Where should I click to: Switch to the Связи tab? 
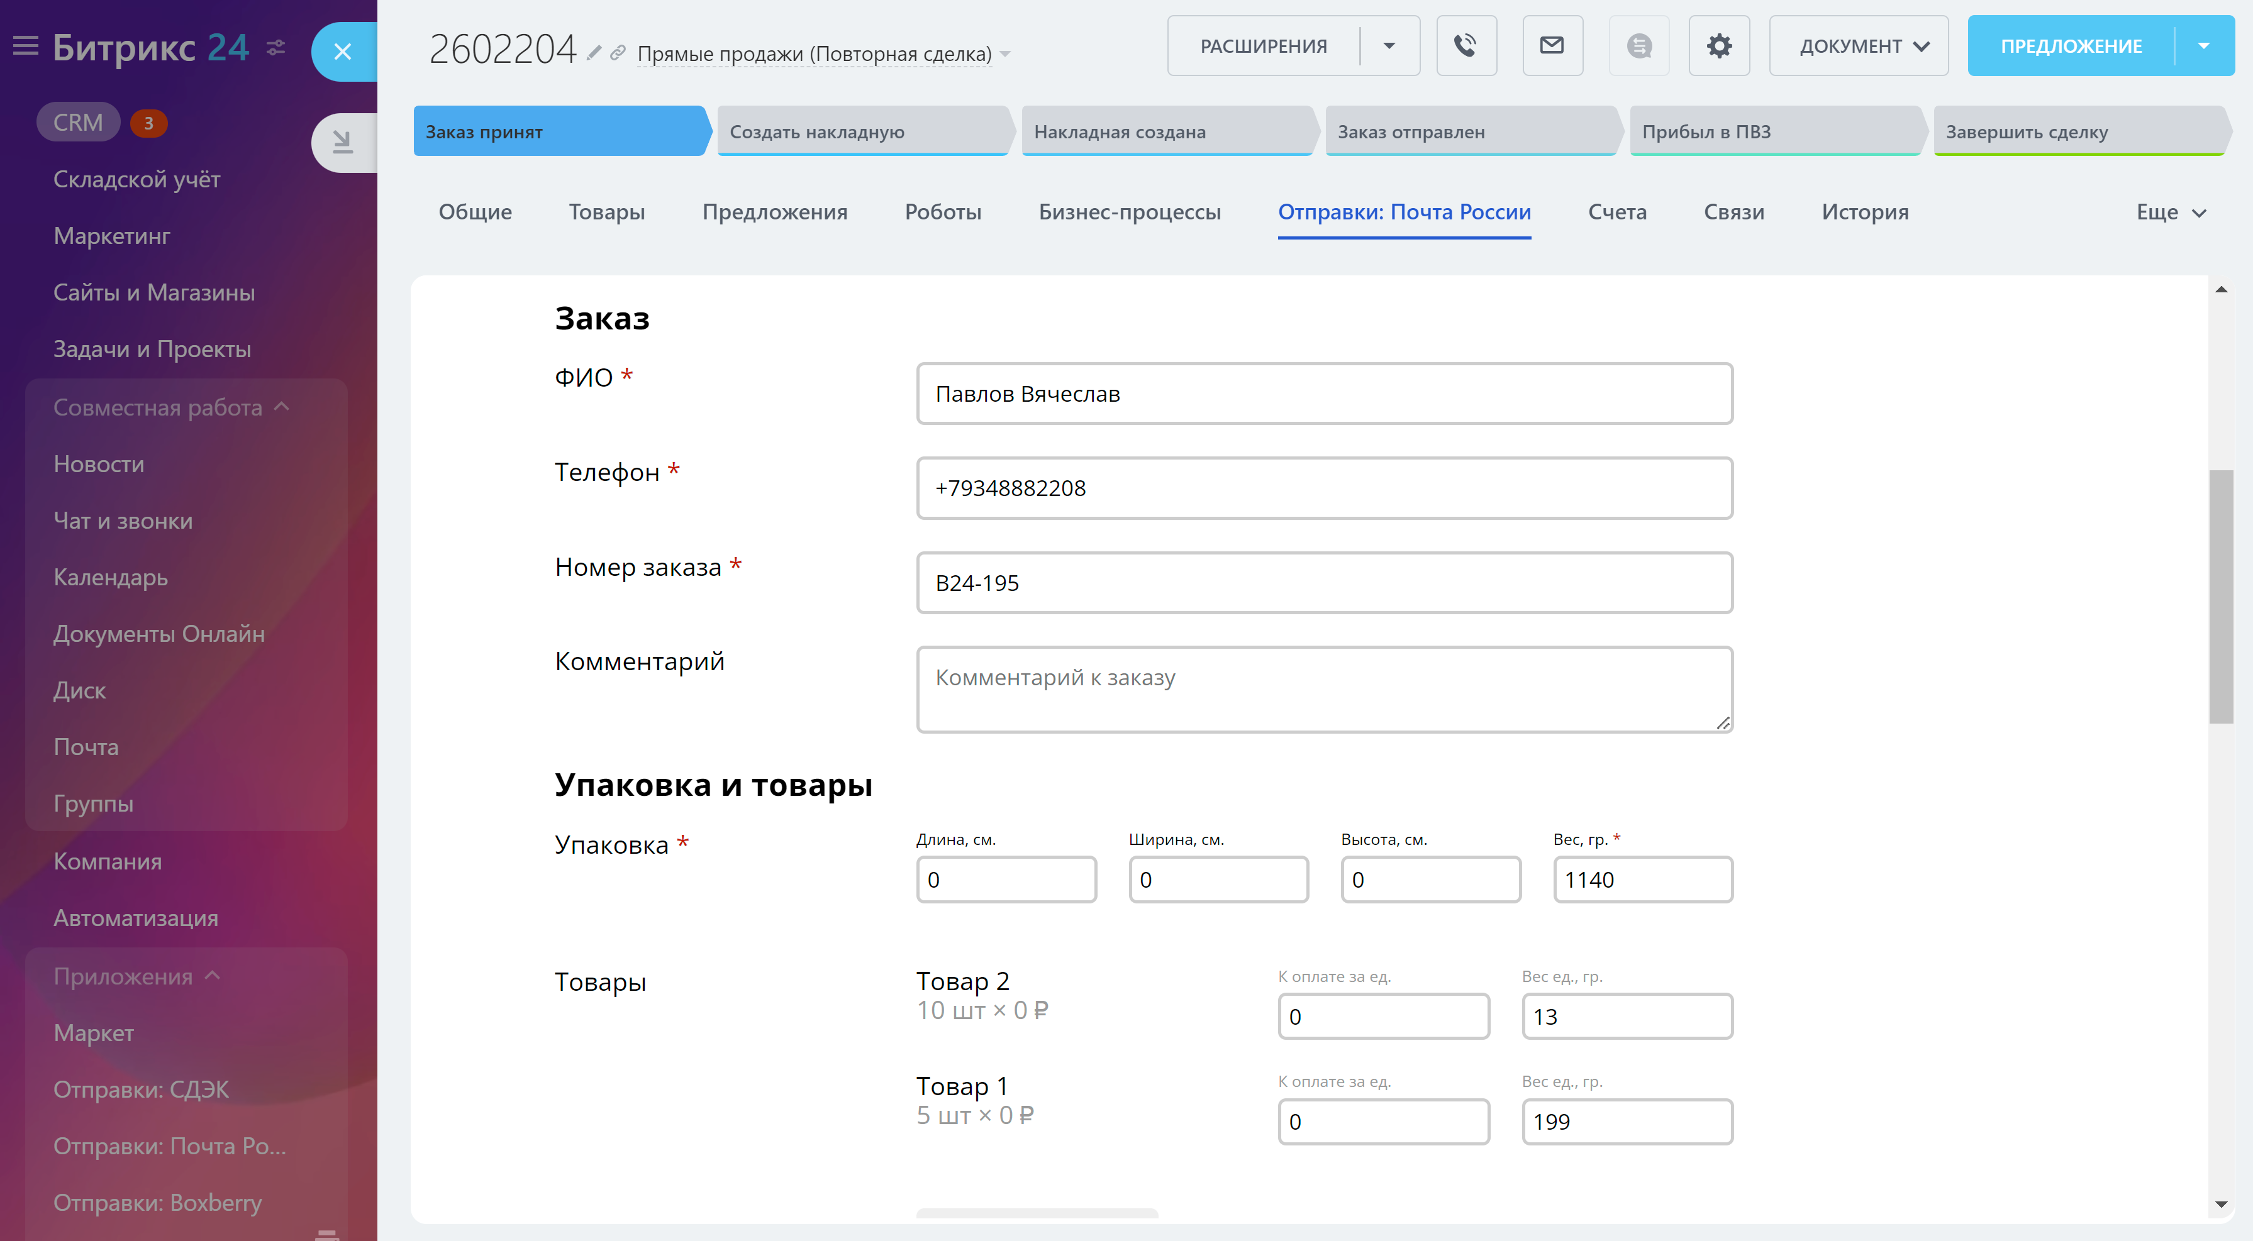click(1733, 212)
